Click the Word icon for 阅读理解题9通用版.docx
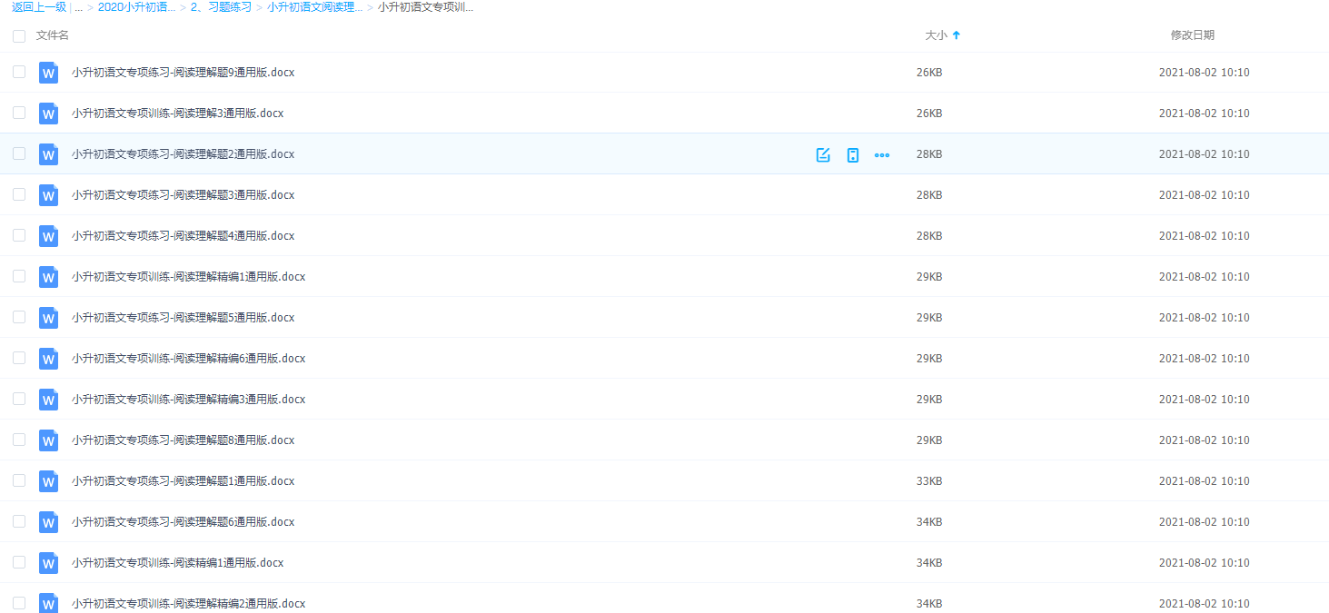The height and width of the screenshot is (613, 1329). click(48, 73)
